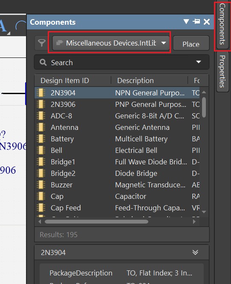Click the chip icon beside 2N3904
This screenshot has width=231, height=284.
pyautogui.click(x=41, y=93)
